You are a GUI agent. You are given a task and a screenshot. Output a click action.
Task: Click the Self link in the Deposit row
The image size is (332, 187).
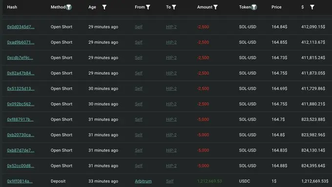tap(169, 181)
